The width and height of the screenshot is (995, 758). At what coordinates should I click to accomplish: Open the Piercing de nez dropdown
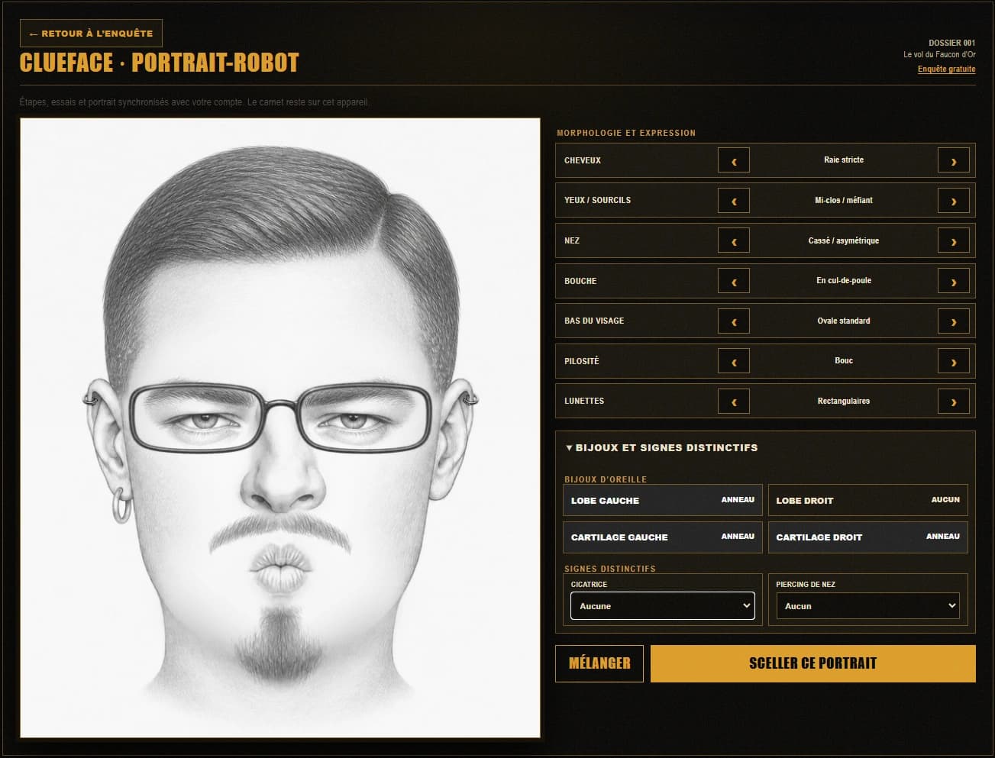pyautogui.click(x=868, y=606)
